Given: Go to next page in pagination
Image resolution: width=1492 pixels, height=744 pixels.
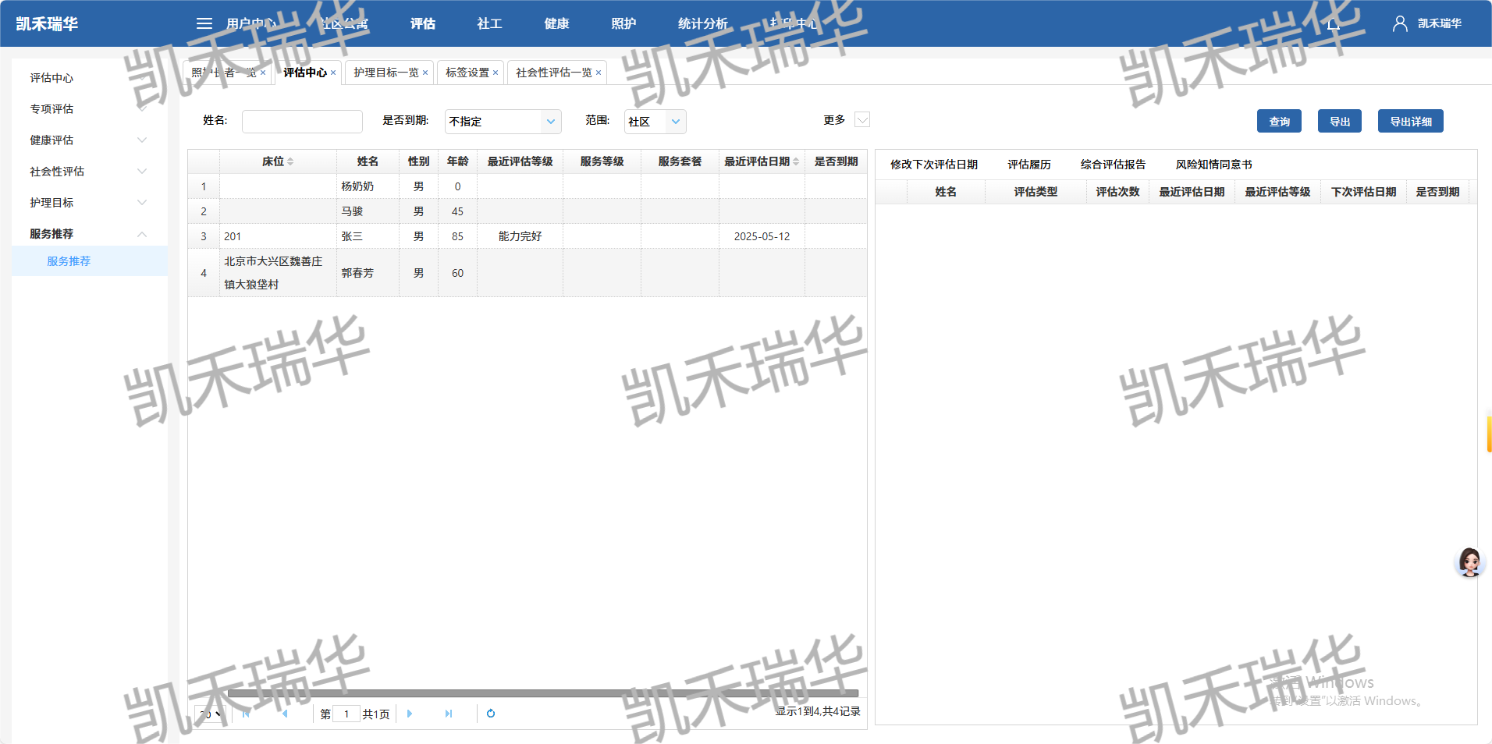Looking at the screenshot, I should [410, 714].
